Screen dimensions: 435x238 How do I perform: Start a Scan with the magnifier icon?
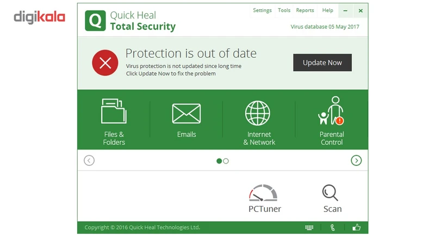point(331,193)
